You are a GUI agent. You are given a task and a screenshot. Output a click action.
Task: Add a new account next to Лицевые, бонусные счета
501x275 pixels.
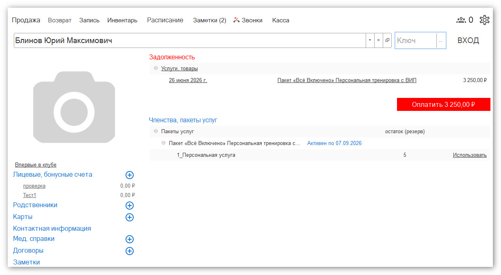pos(130,175)
